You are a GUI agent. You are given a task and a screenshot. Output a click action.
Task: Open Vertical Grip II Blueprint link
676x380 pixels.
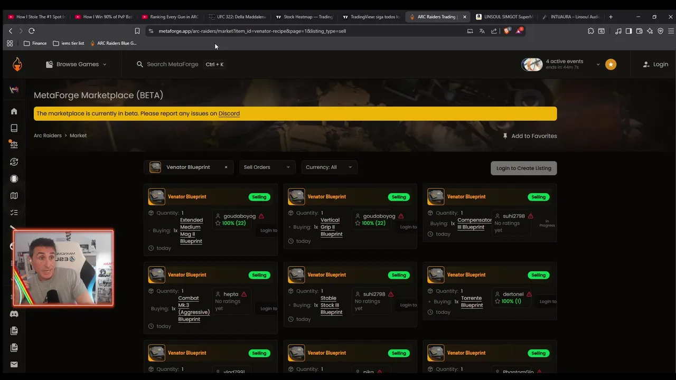point(332,227)
